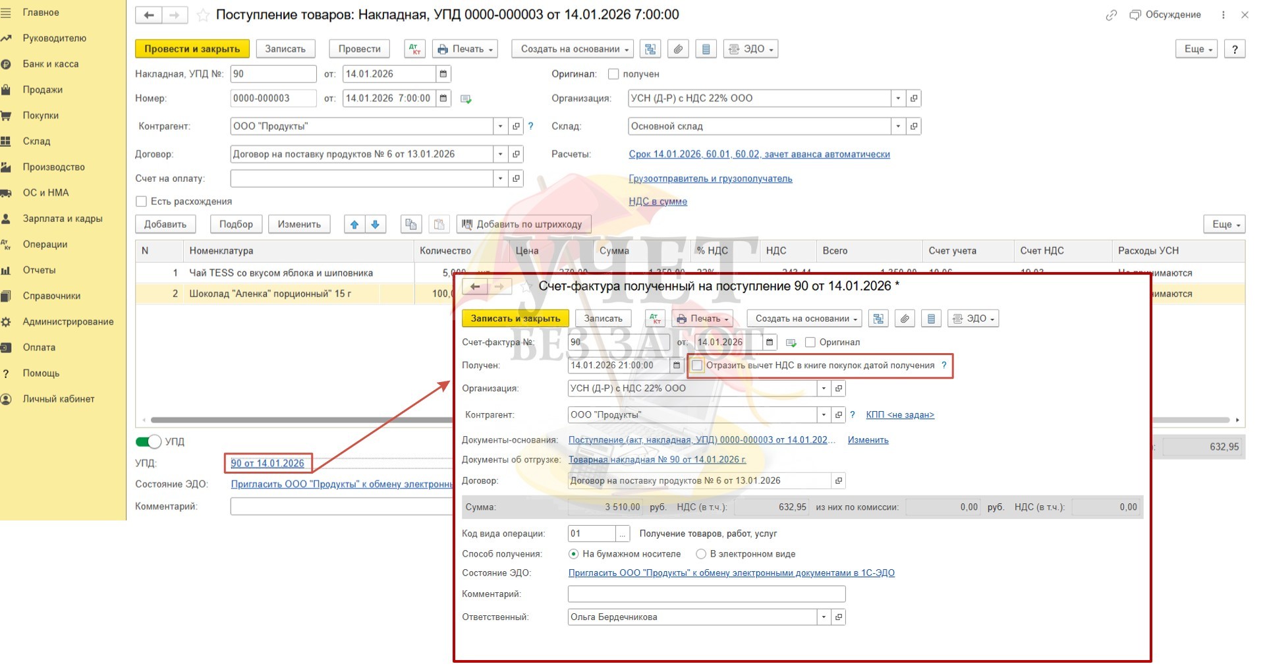Expand the Контрагент dropdown in main form
The image size is (1265, 666).
click(500, 126)
